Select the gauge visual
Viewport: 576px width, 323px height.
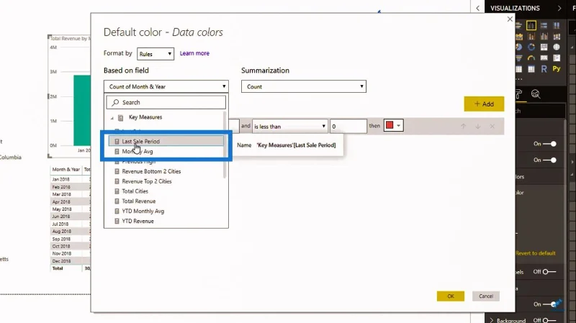pyautogui.click(x=531, y=58)
